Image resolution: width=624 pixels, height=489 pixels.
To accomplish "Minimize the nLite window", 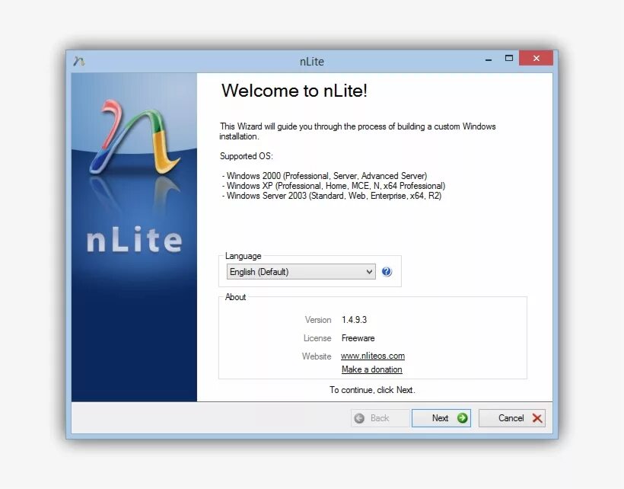I will pyautogui.click(x=489, y=59).
